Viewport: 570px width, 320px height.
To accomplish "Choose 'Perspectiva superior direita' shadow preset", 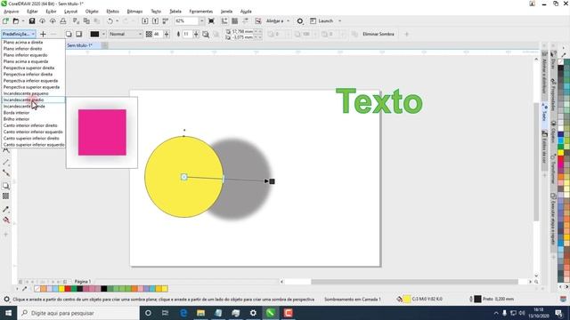I will coord(33,68).
